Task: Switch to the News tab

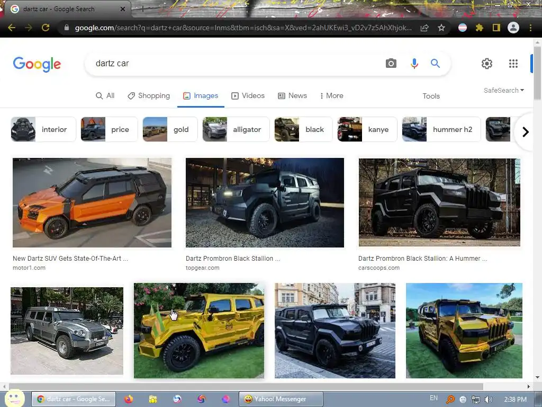Action: pos(292,96)
